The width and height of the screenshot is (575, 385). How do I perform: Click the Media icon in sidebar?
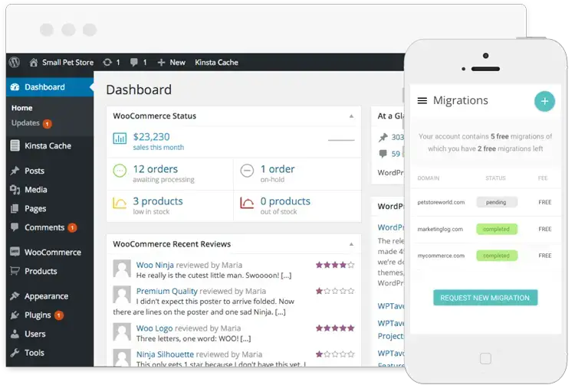[x=15, y=190]
